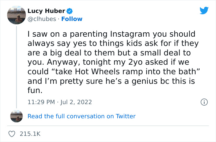Image resolution: width=216 pixels, height=142 pixels.
Task: Click the Twitter bird logo
Action: pos(204,10)
